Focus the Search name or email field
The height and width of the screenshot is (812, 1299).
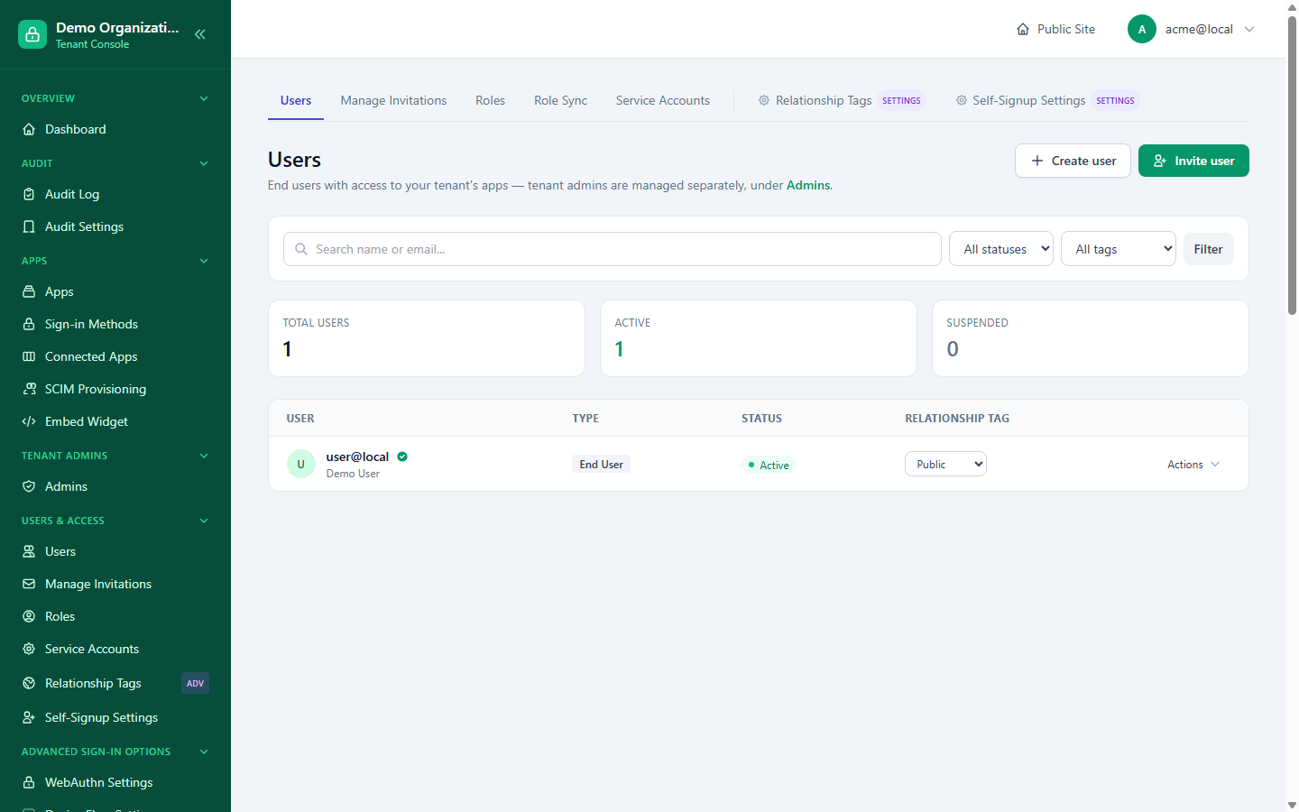click(613, 249)
